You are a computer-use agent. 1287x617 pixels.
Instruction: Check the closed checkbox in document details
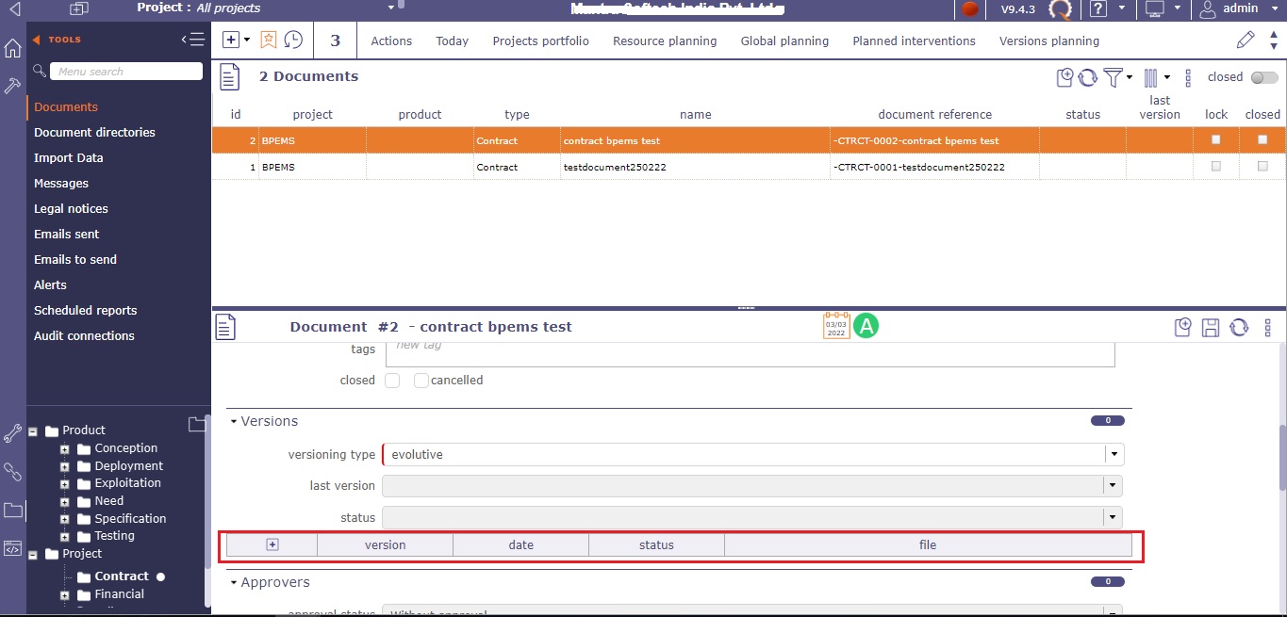click(x=392, y=381)
